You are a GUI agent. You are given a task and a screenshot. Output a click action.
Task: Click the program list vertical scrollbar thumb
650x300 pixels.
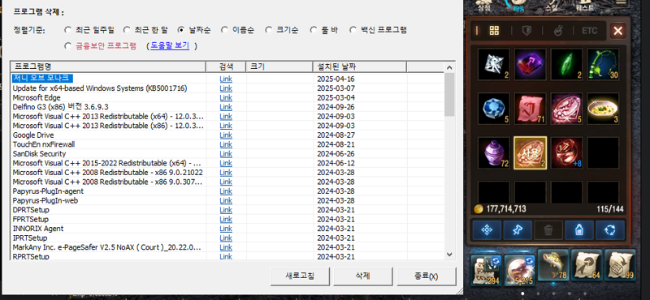click(x=449, y=94)
